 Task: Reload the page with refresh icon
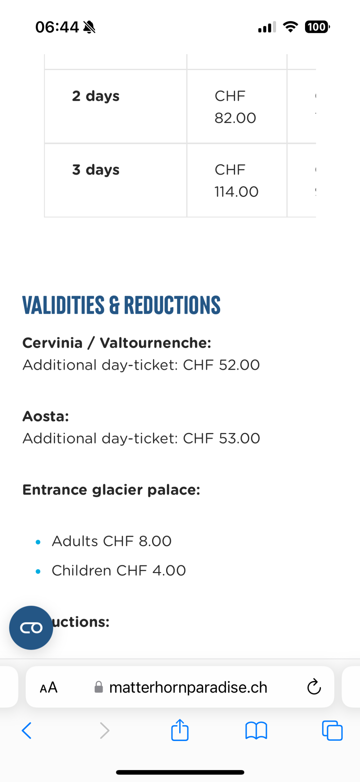coord(314,687)
